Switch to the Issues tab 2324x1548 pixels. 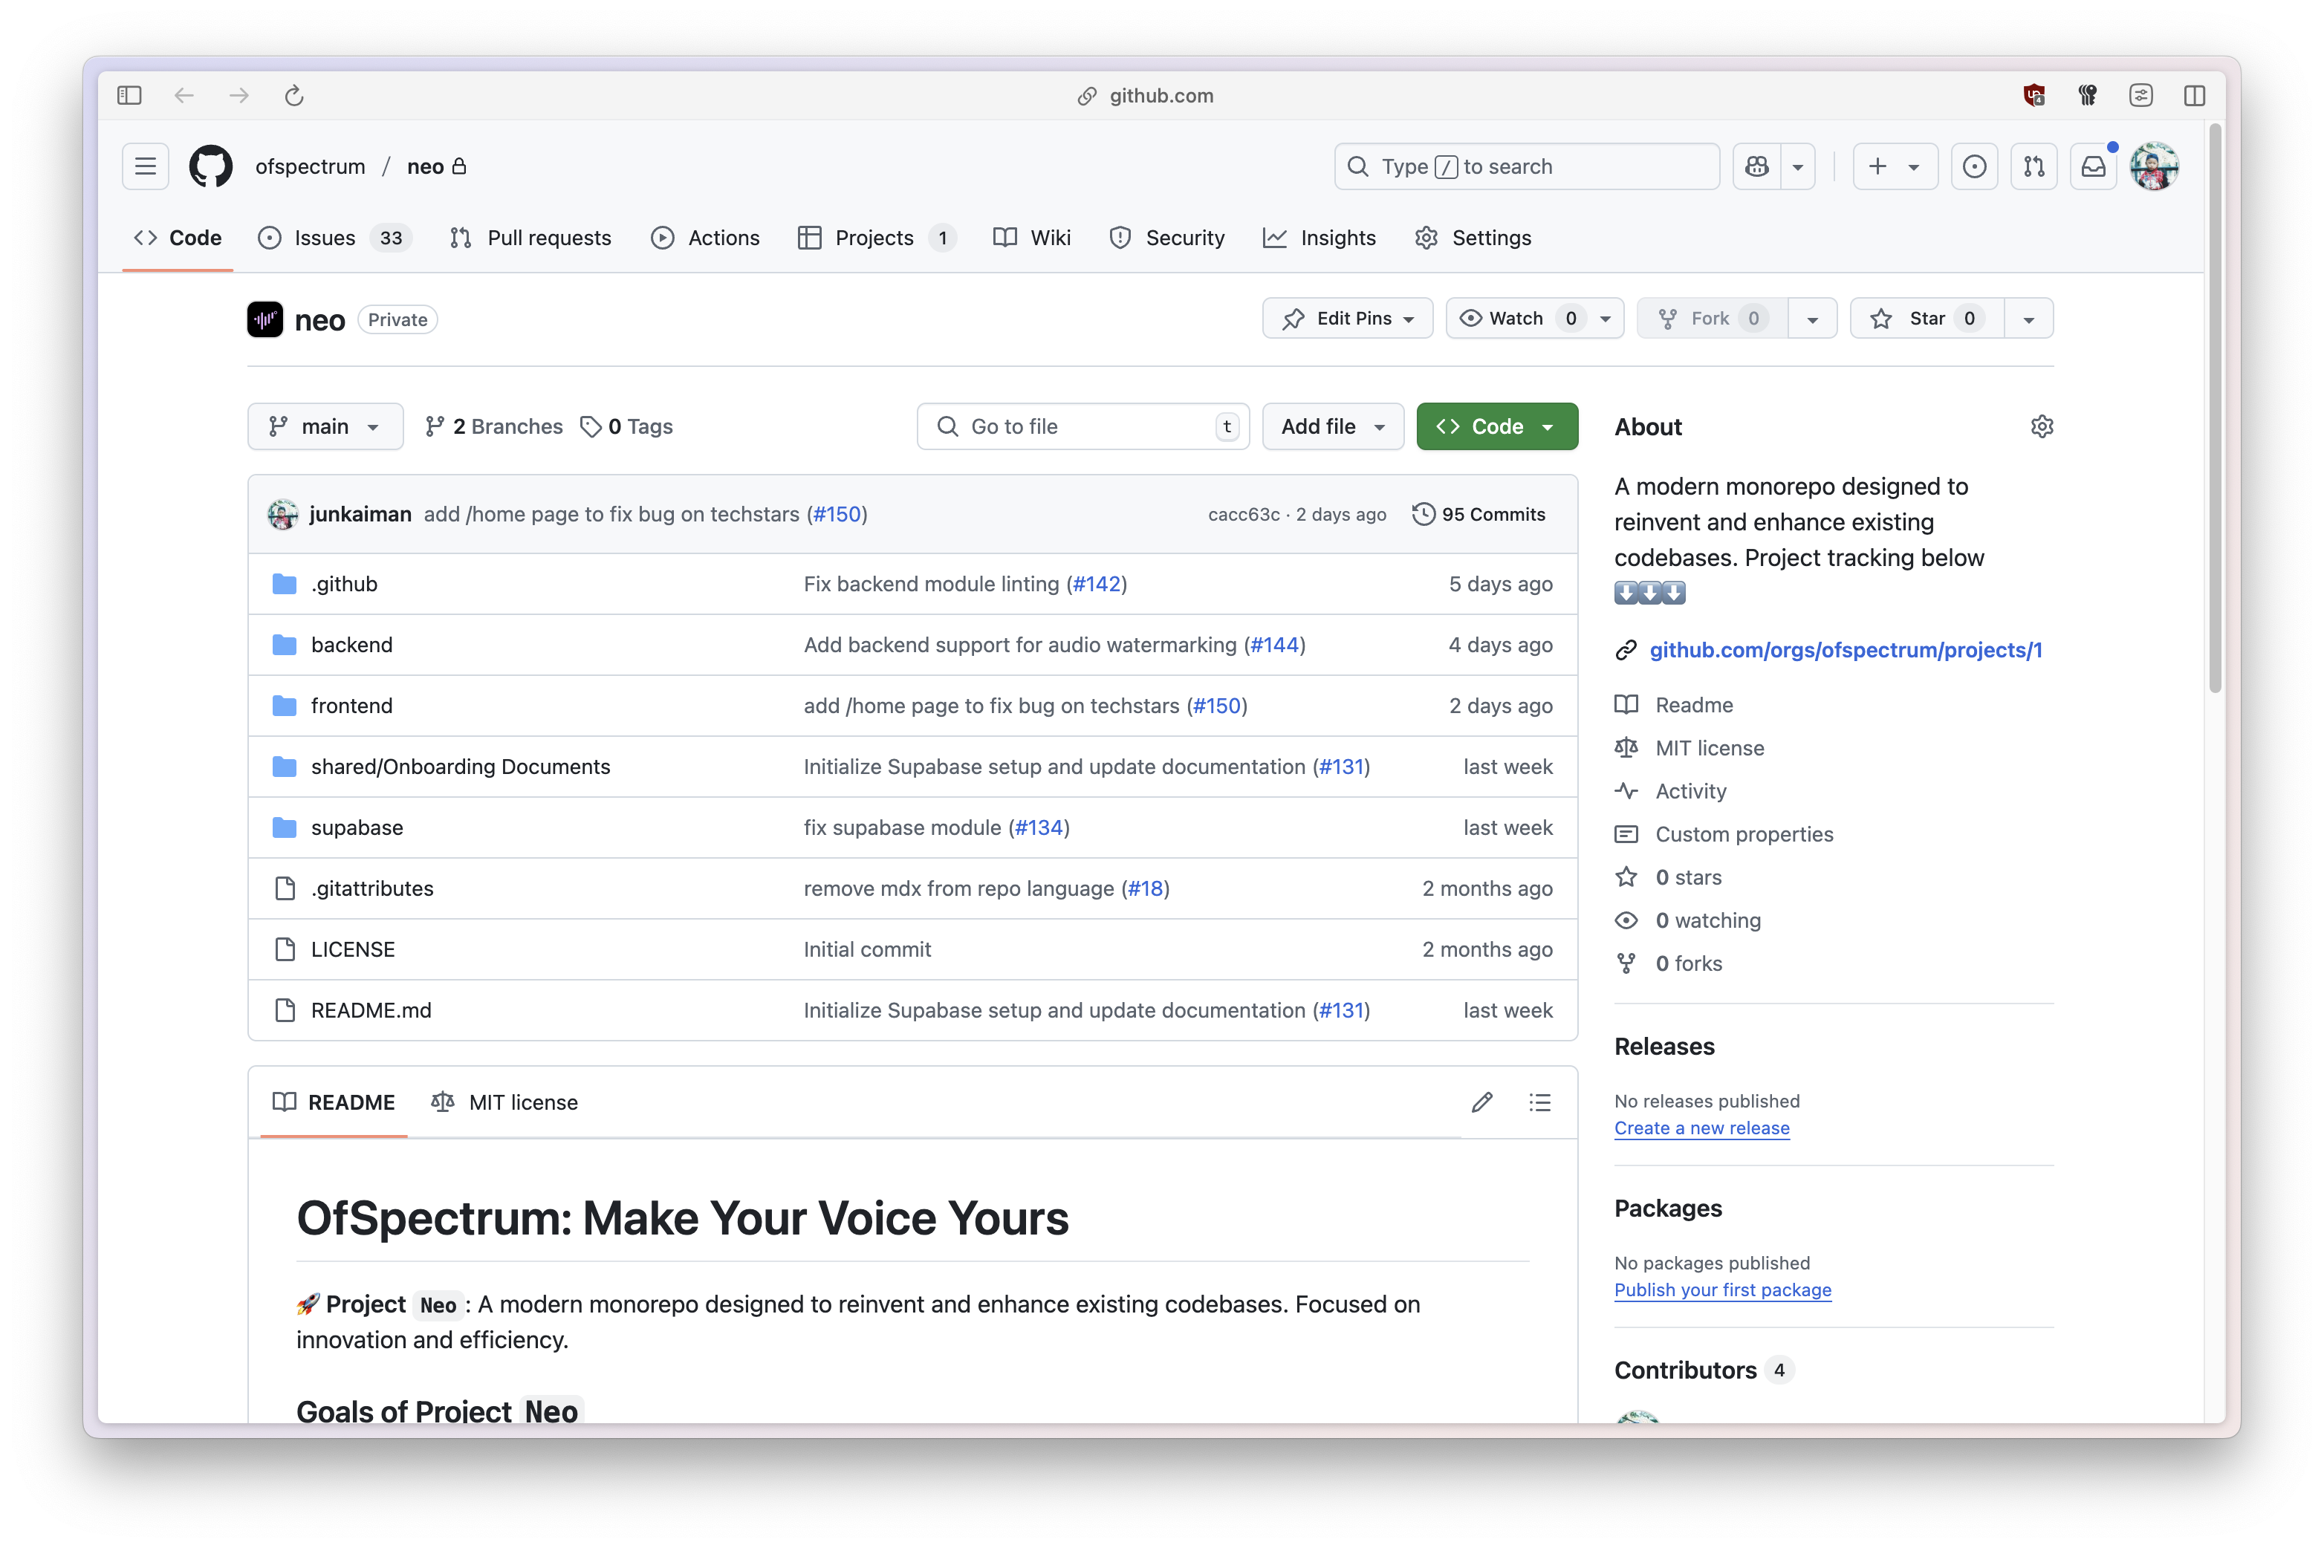325,238
